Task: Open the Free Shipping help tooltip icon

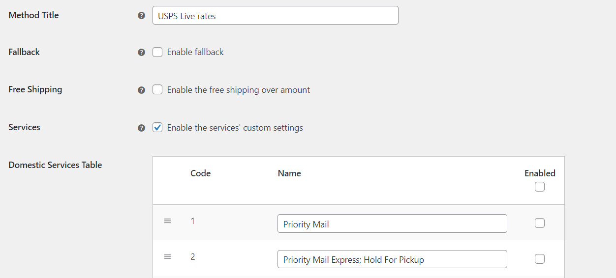Action: tap(142, 90)
